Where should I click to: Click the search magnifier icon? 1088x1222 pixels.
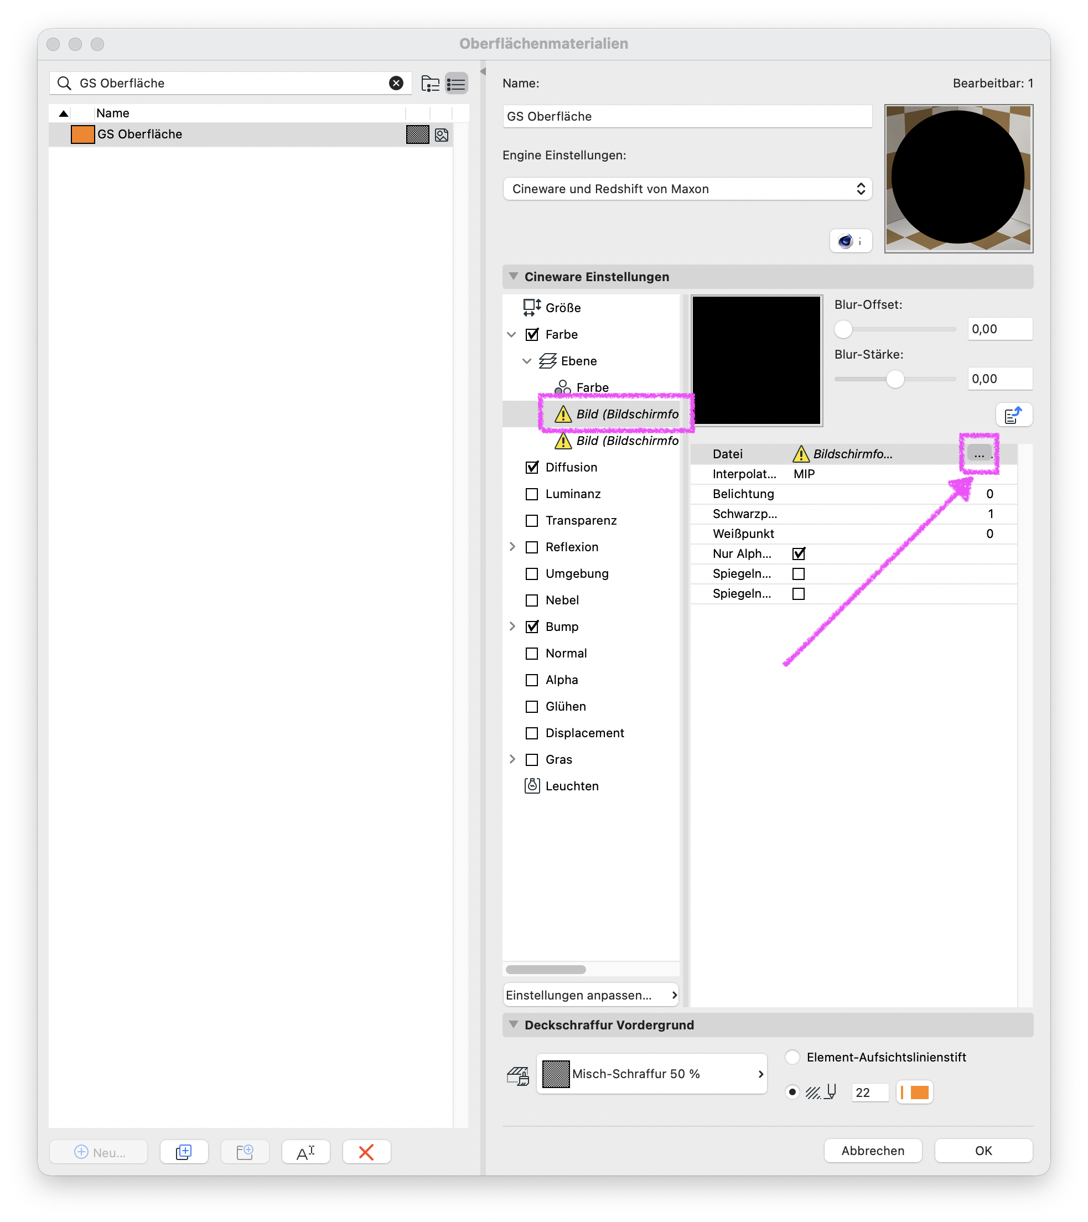point(65,83)
